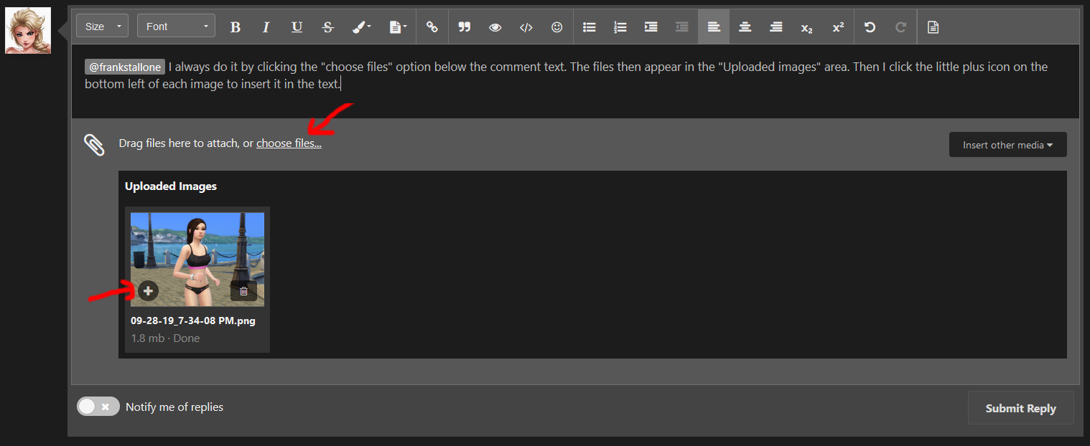The image size is (1090, 446).
Task: Toggle strikethrough text formatting
Action: point(328,27)
